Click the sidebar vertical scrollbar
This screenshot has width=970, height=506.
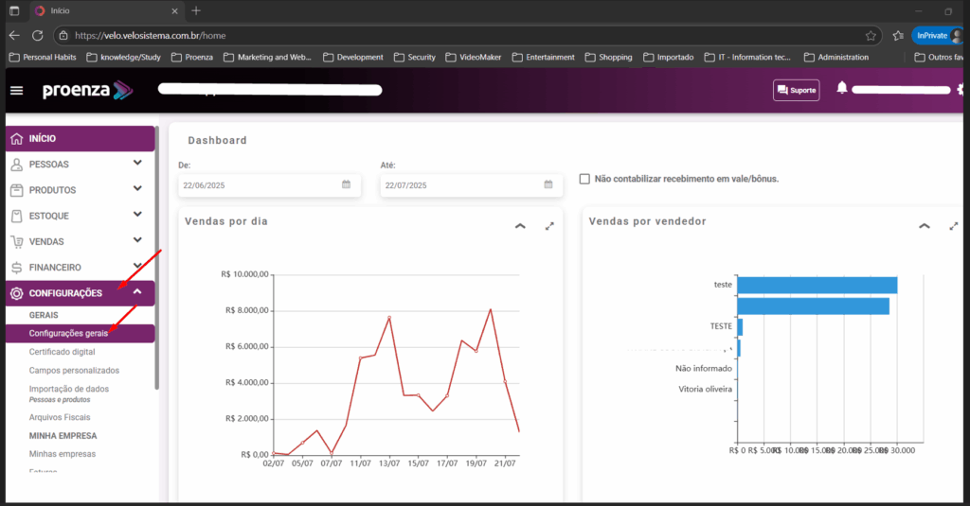click(x=157, y=255)
